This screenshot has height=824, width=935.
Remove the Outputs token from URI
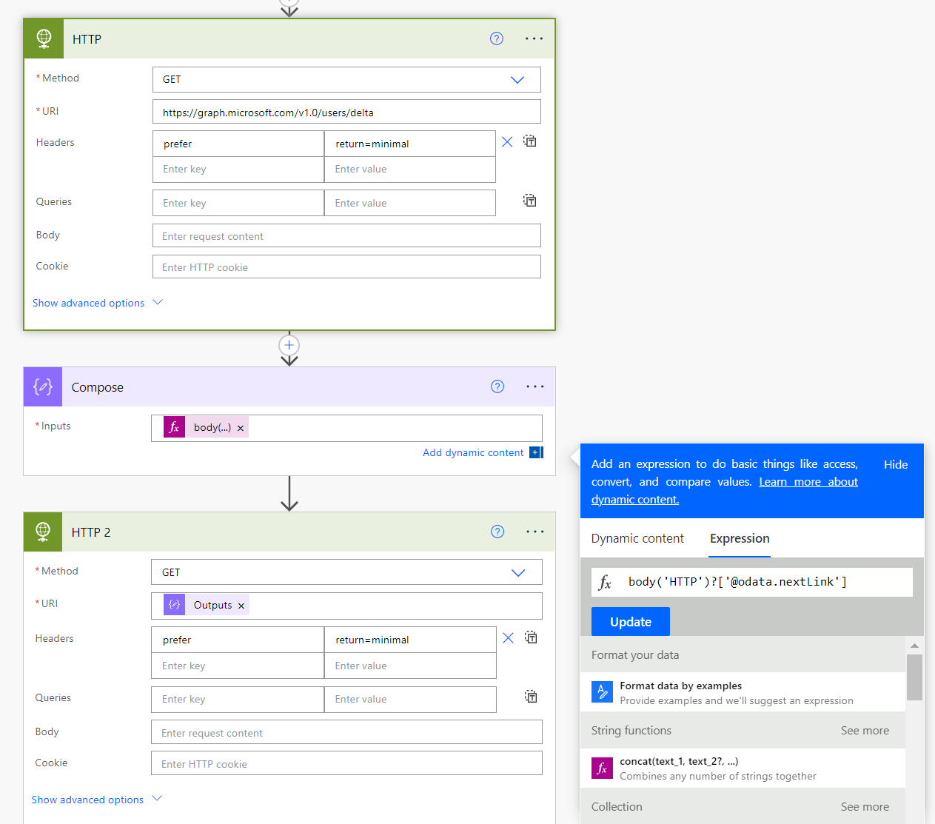tap(241, 606)
